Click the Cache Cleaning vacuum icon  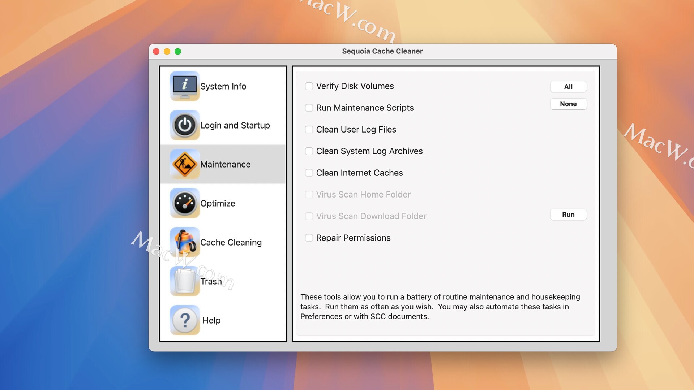click(185, 242)
